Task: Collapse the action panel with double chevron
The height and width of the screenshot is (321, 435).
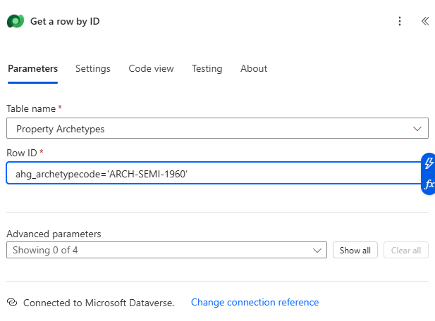Action: (x=425, y=21)
